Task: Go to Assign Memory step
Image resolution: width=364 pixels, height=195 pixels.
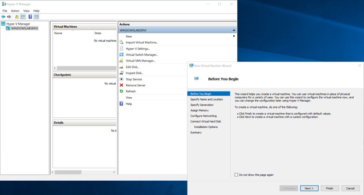Action: pos(199,110)
